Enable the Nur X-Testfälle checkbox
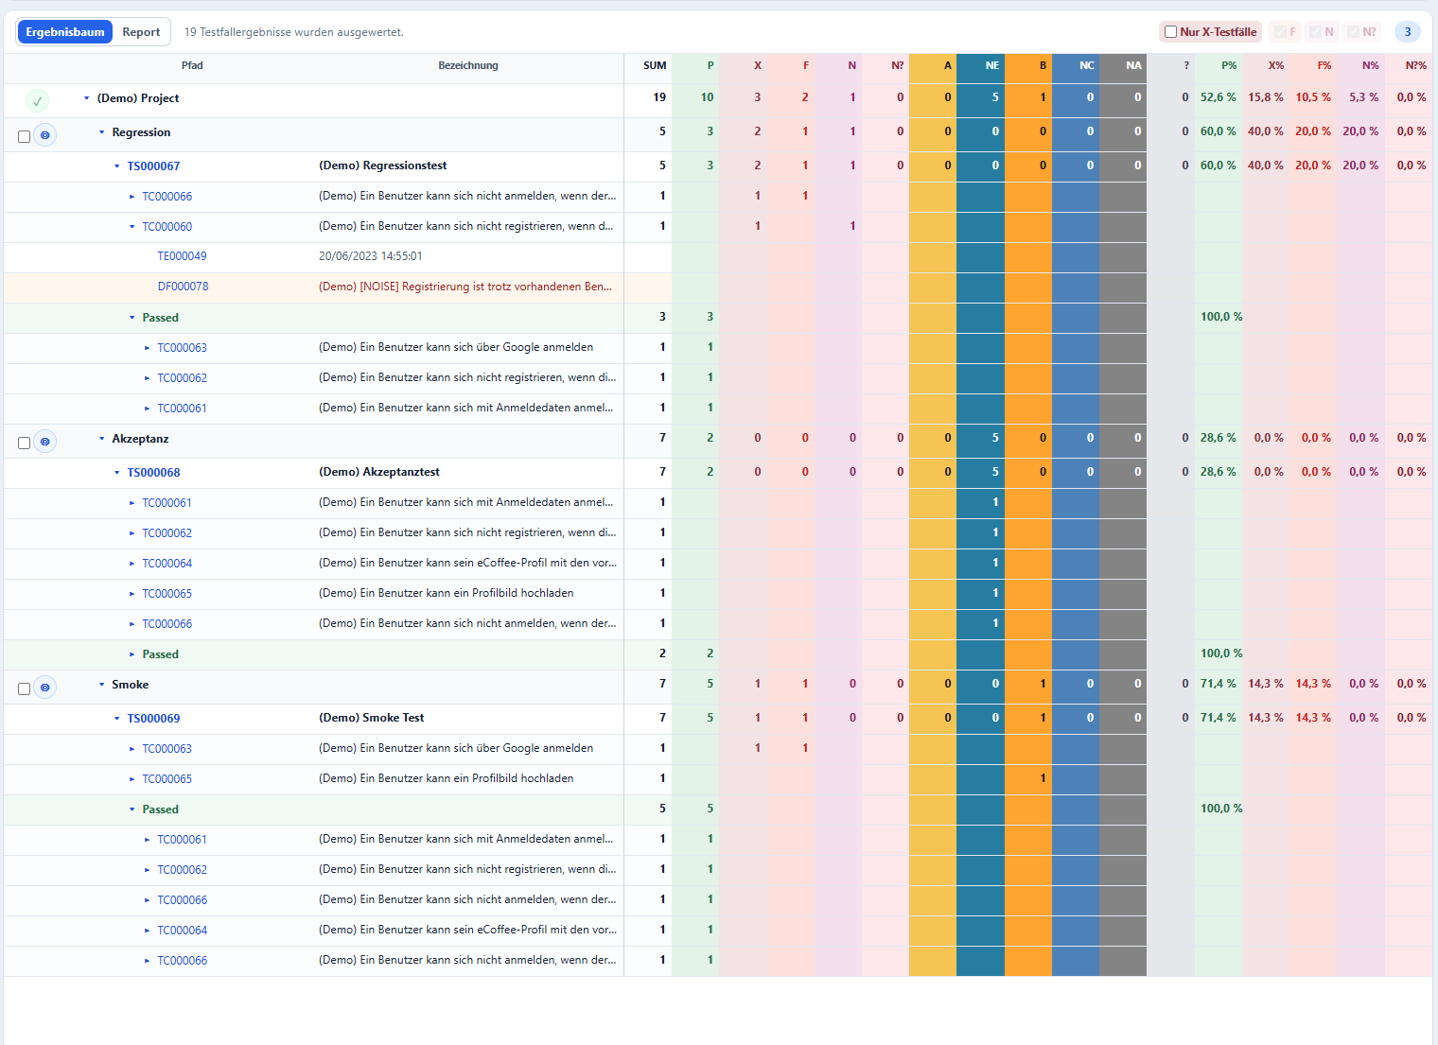 click(1170, 32)
